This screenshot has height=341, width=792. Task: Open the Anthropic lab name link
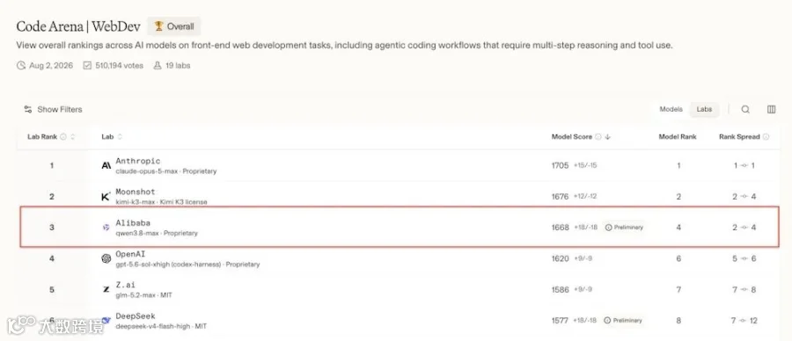pos(138,161)
